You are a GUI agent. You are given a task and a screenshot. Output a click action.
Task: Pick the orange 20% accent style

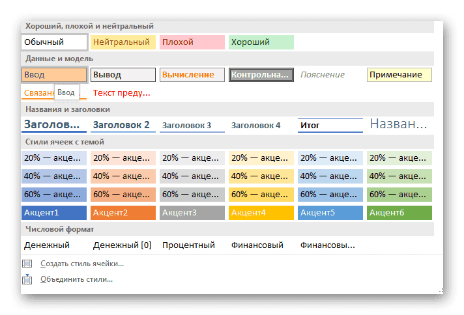point(123,158)
